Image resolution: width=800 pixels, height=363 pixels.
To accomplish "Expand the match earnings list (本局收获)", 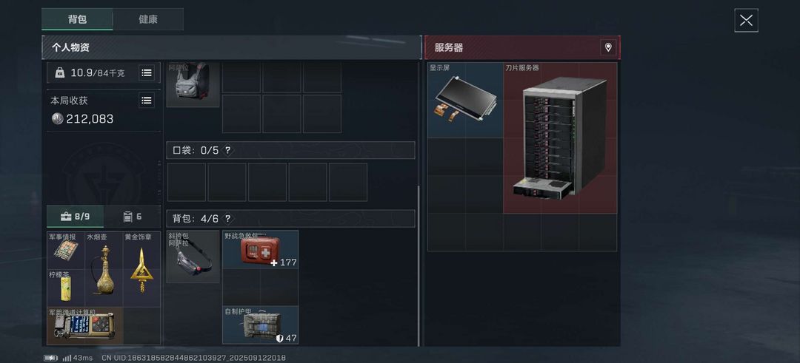I will 147,101.
